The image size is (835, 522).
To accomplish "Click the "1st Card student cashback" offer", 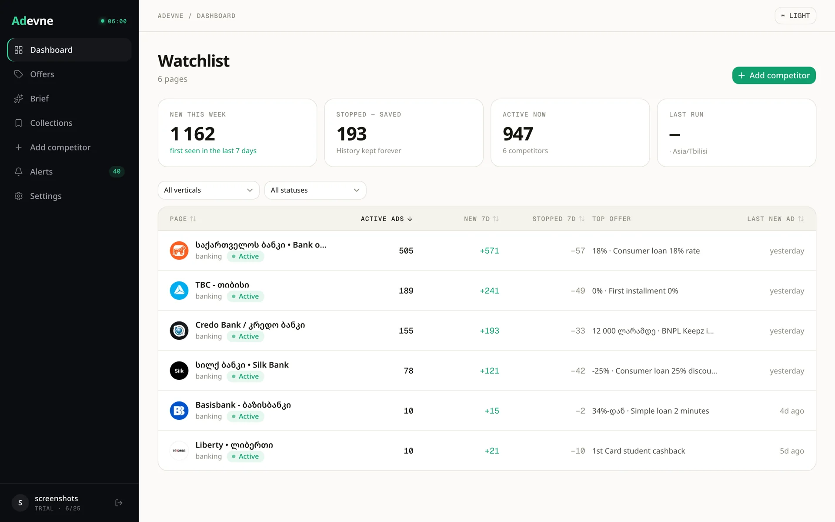I will (x=638, y=451).
